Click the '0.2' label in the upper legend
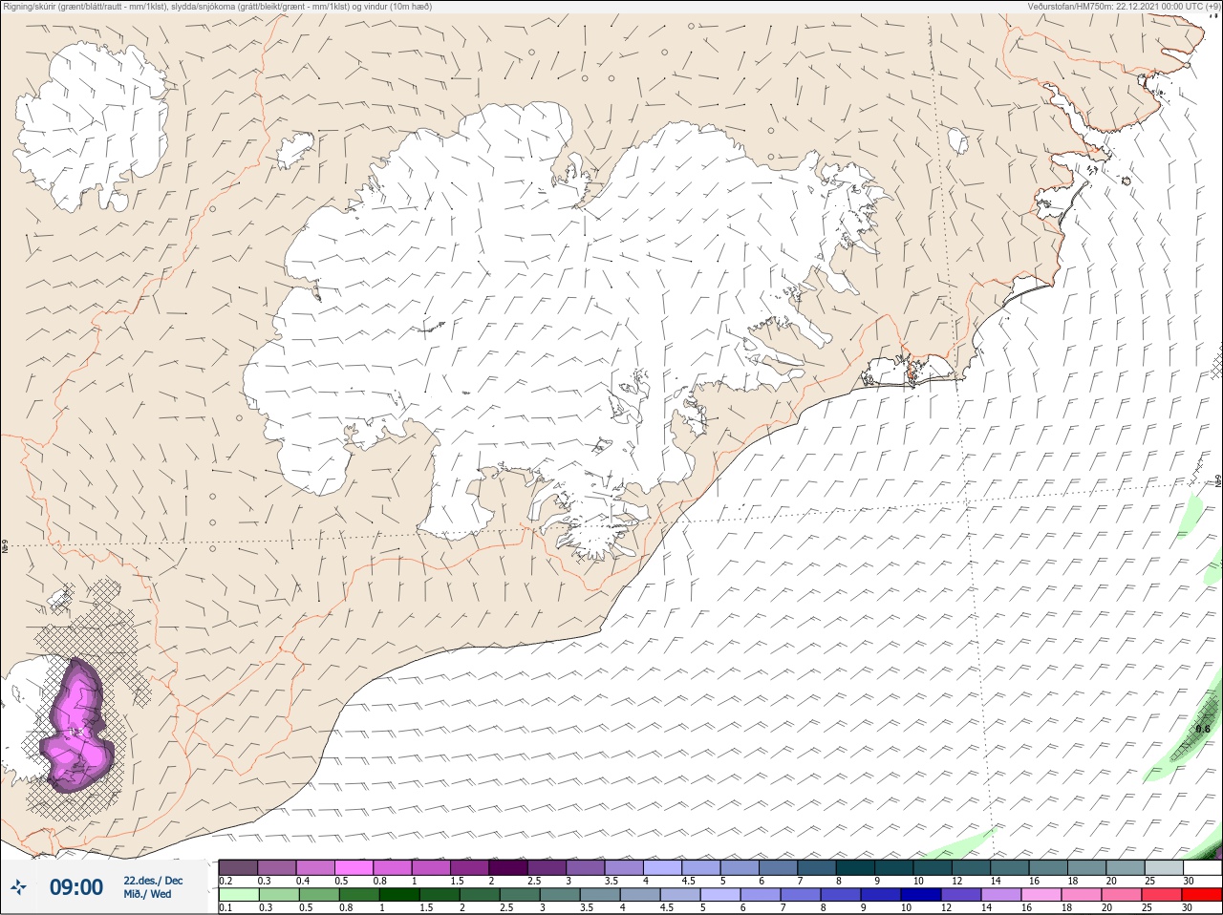 point(226,881)
